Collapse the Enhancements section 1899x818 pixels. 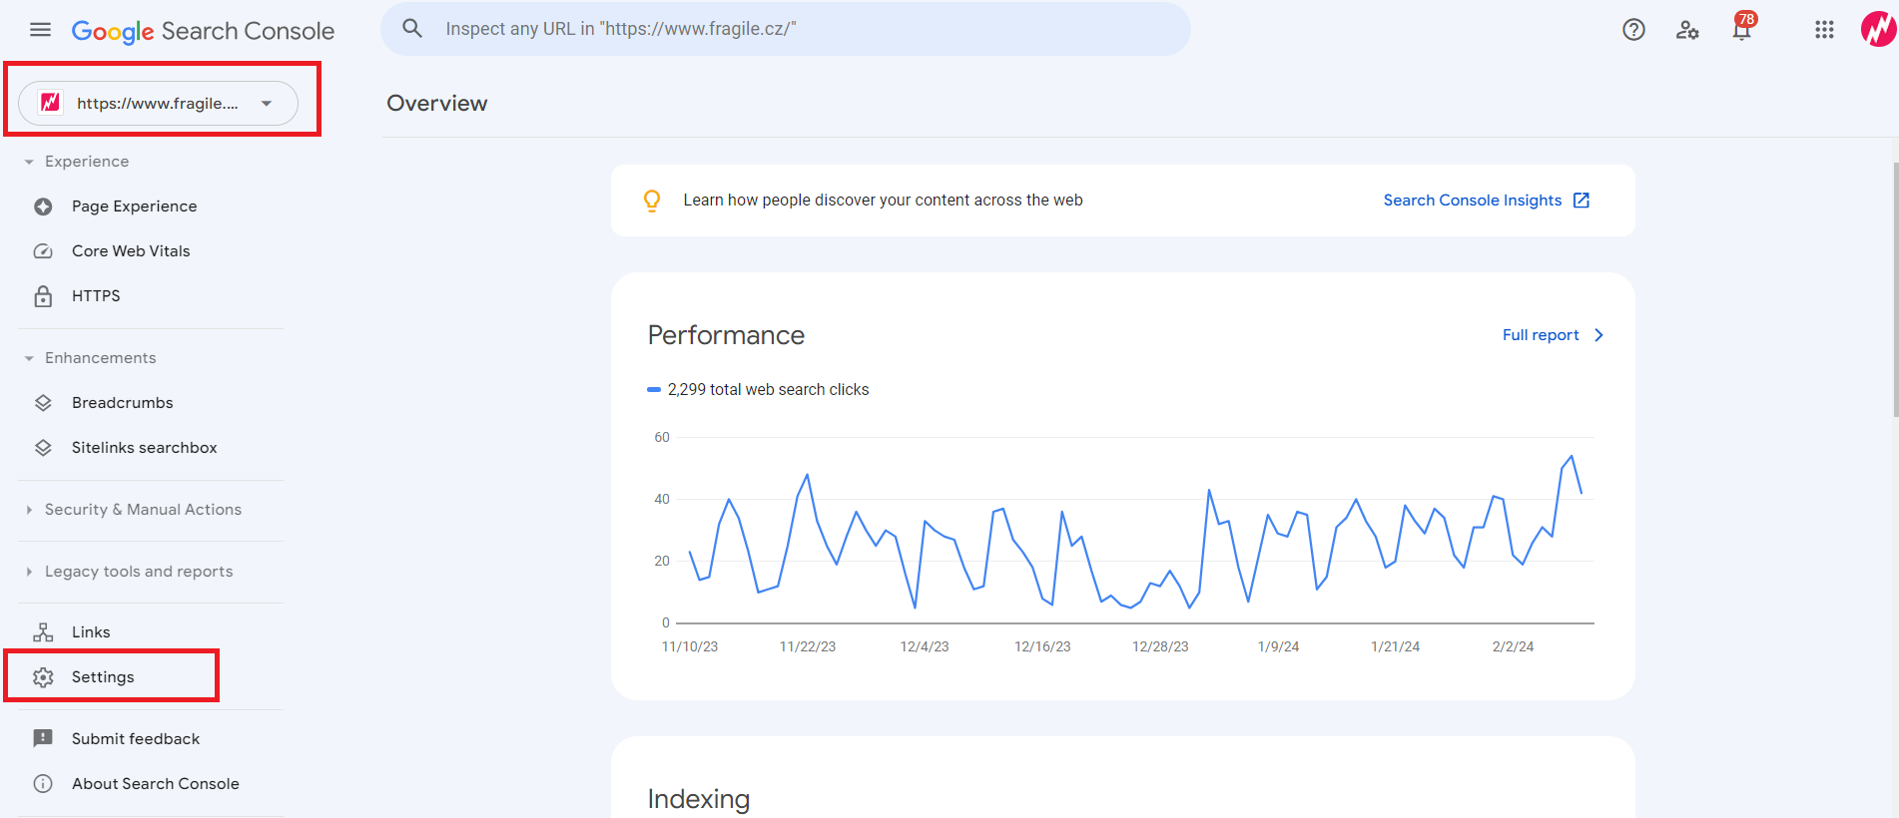[x=29, y=358]
